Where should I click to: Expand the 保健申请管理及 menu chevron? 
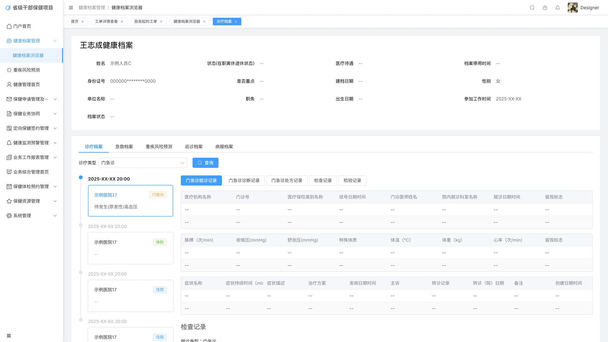pos(55,99)
